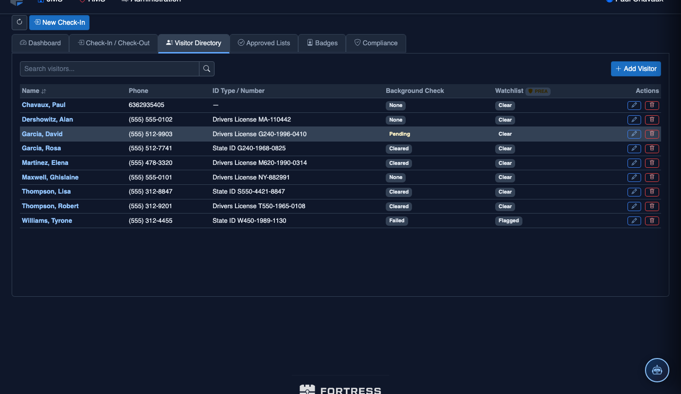This screenshot has width=681, height=394.
Task: Sort the table by Name column
Action: tap(34, 91)
